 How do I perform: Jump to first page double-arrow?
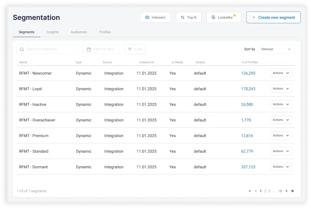click(250, 191)
